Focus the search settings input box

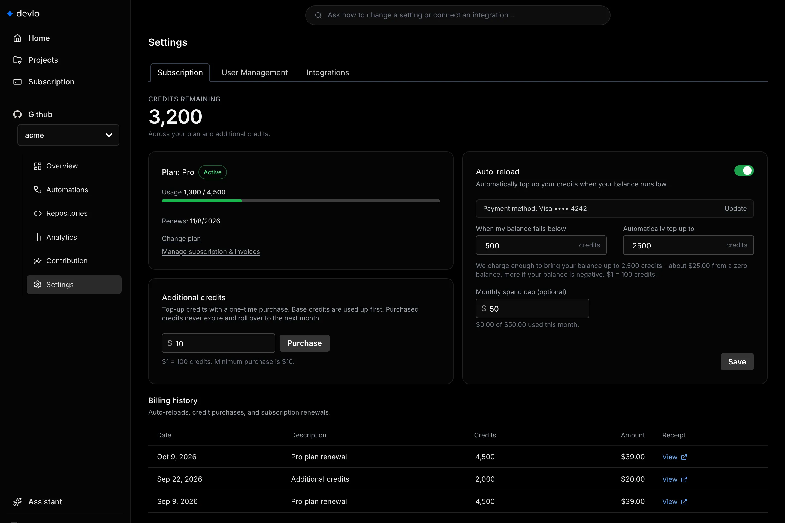coord(458,15)
